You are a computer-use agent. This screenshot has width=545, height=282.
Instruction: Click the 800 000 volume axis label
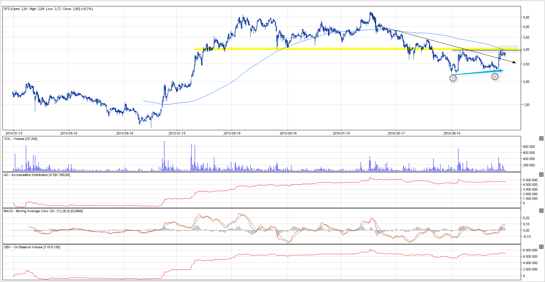click(529, 147)
